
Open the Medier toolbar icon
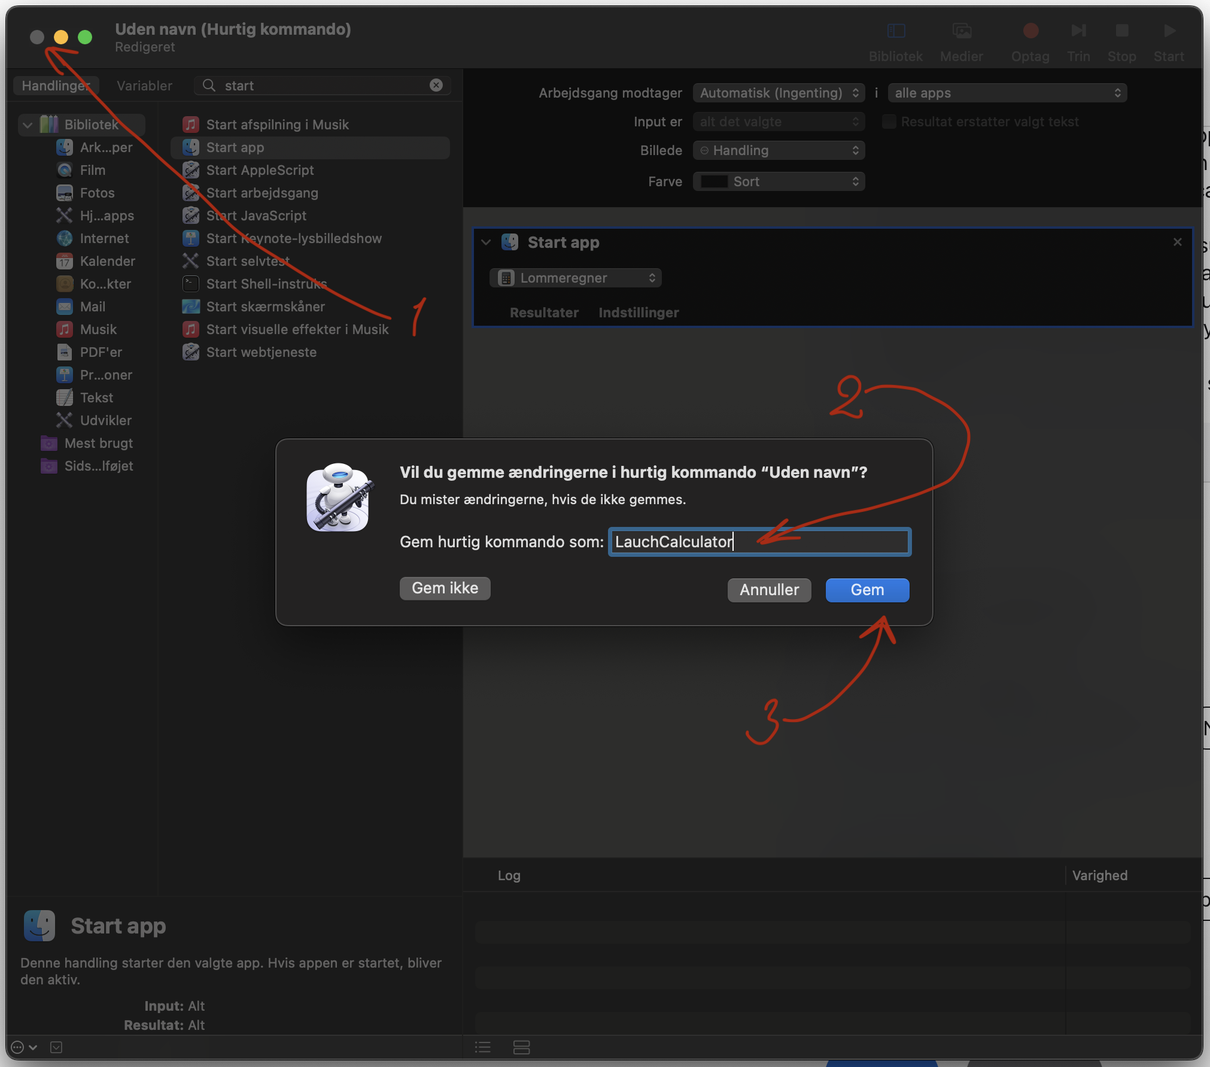pyautogui.click(x=962, y=31)
